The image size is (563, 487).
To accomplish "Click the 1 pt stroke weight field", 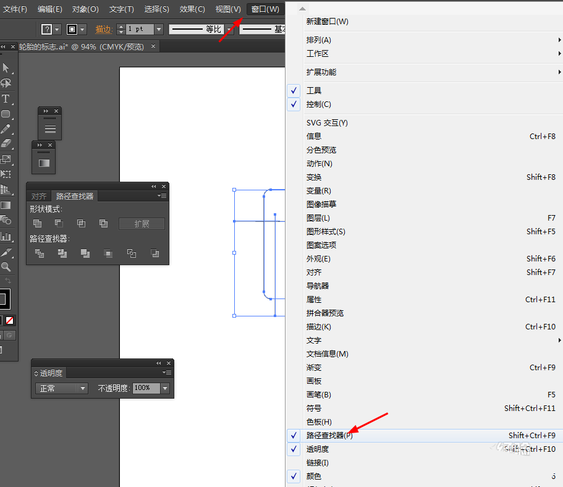I will pos(140,30).
